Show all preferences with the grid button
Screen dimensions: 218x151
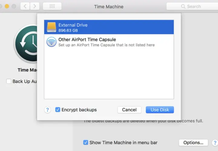52,6
